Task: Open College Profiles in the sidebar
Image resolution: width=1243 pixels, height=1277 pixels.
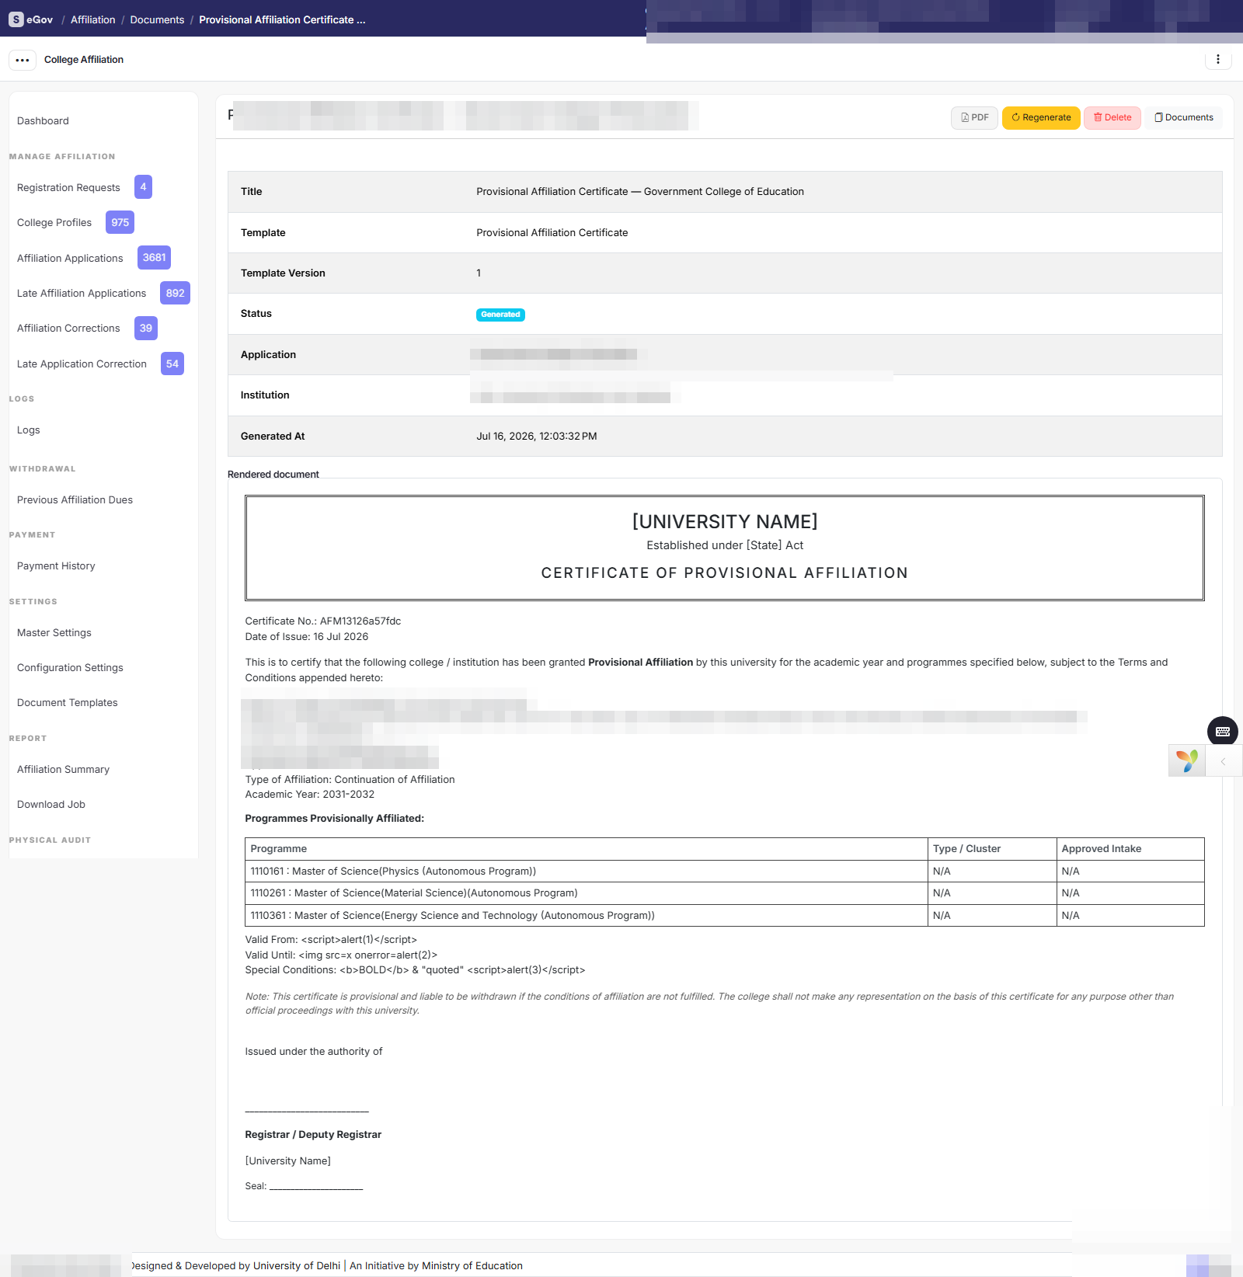Action: (54, 222)
